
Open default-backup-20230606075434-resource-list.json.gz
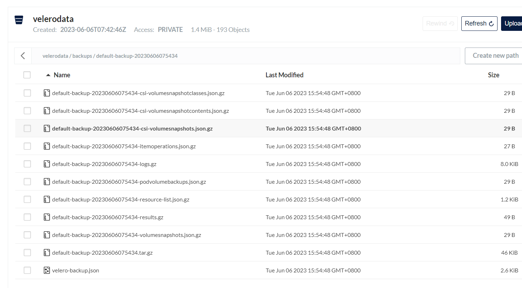tap(121, 200)
